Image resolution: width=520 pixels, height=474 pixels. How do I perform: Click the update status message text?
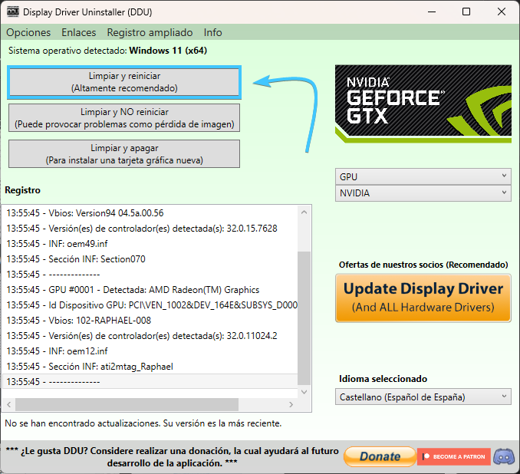tap(143, 423)
